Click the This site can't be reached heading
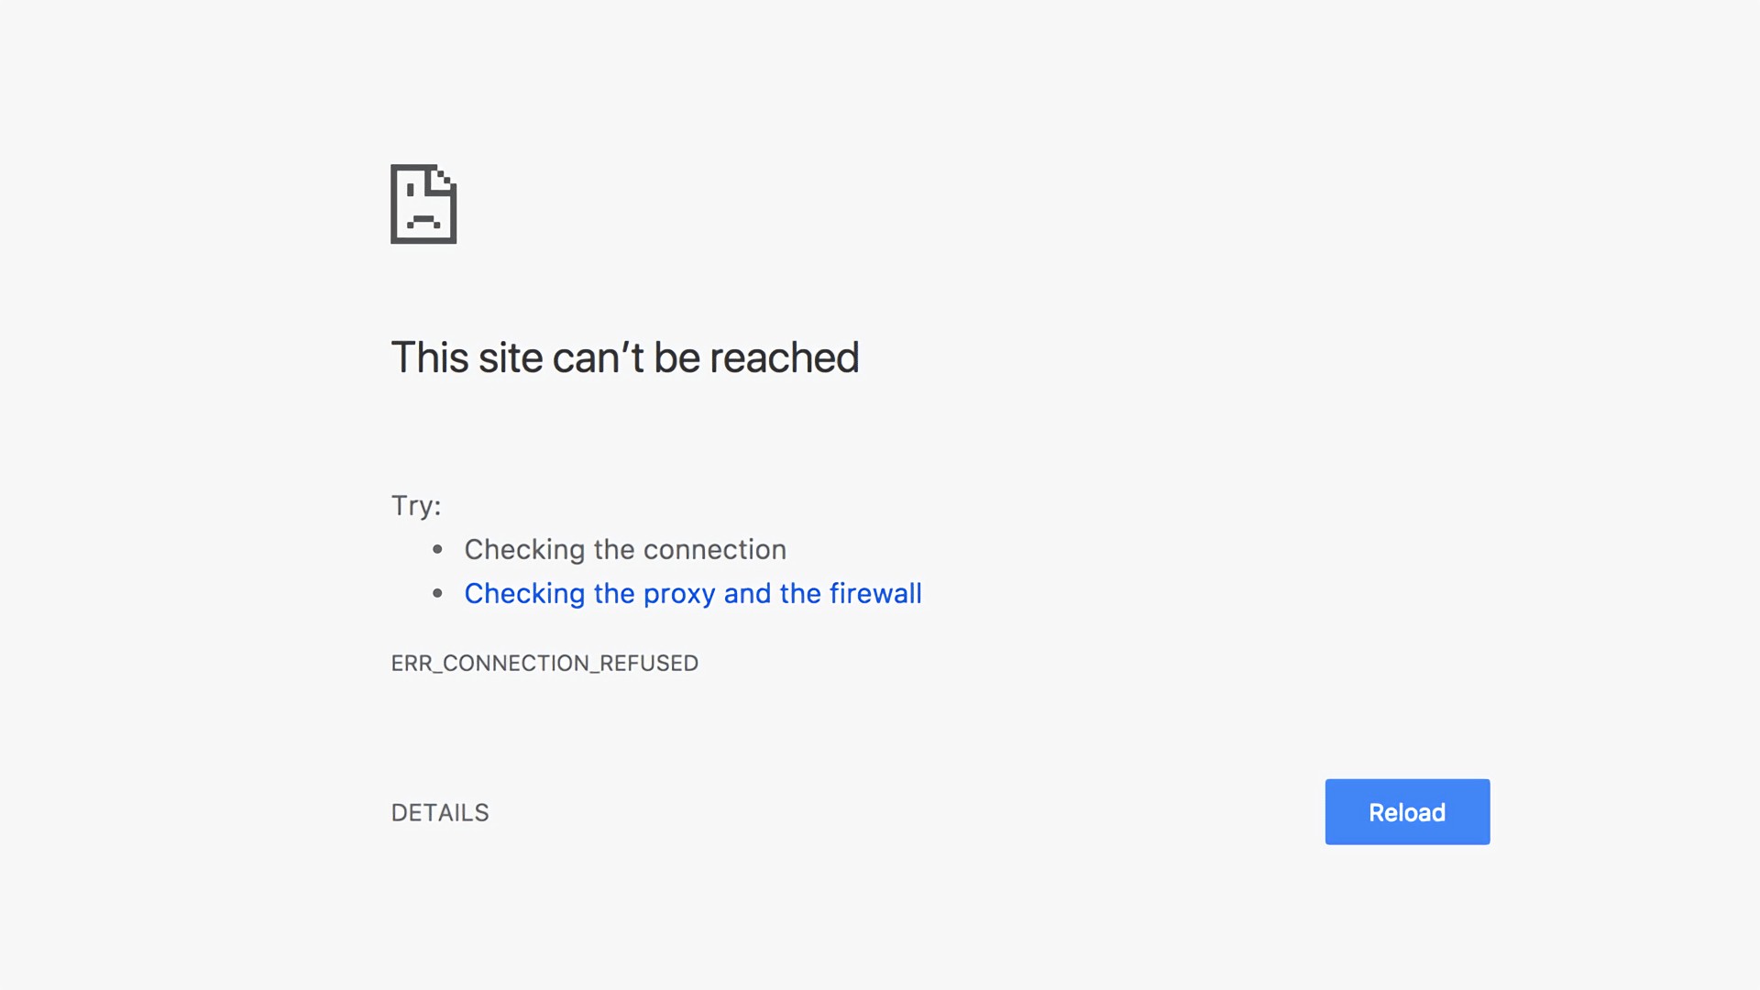The width and height of the screenshot is (1760, 990). point(625,357)
